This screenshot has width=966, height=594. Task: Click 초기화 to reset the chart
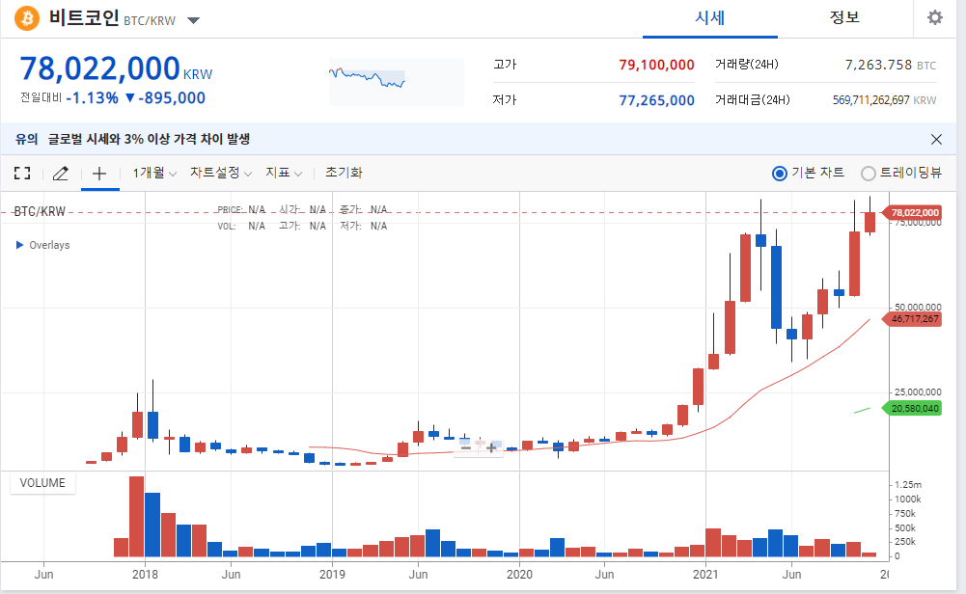[x=344, y=173]
